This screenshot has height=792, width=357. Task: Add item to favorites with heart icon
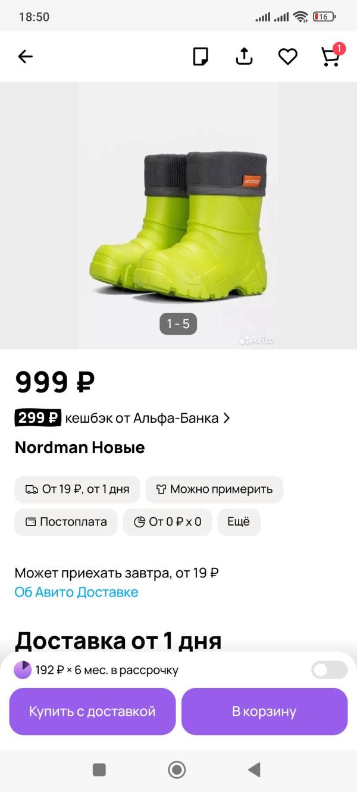coord(287,56)
